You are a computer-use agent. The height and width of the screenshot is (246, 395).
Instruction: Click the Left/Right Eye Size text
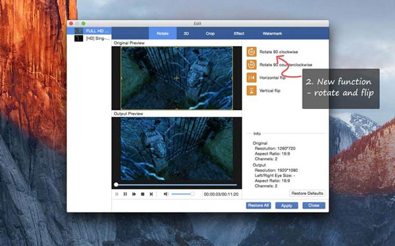tap(275, 175)
